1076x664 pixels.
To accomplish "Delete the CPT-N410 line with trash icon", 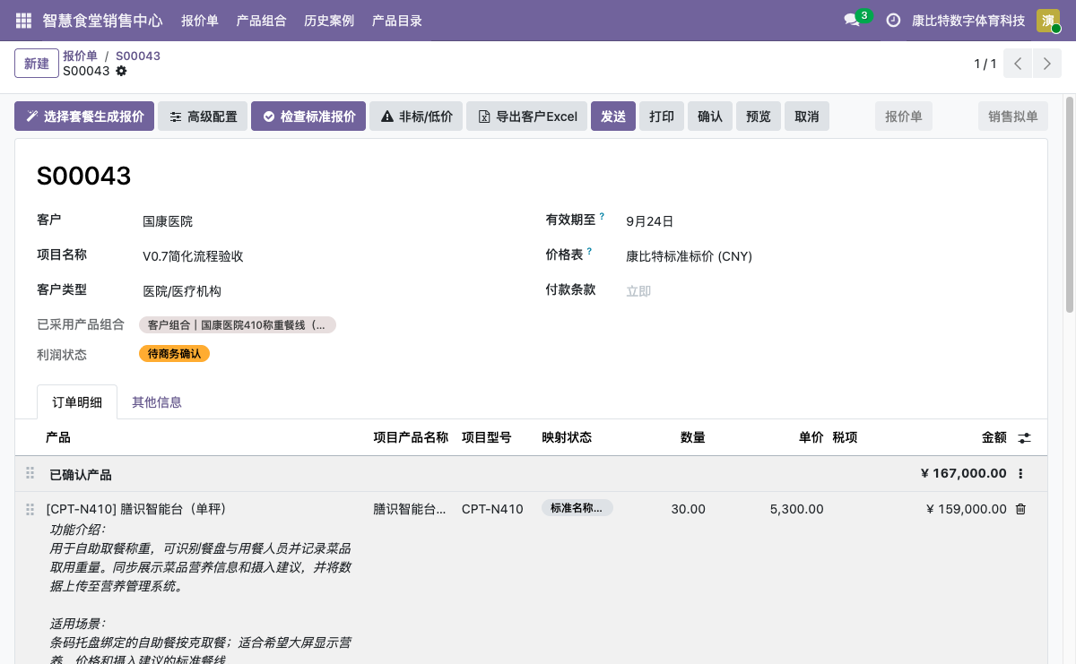I will pyautogui.click(x=1020, y=509).
